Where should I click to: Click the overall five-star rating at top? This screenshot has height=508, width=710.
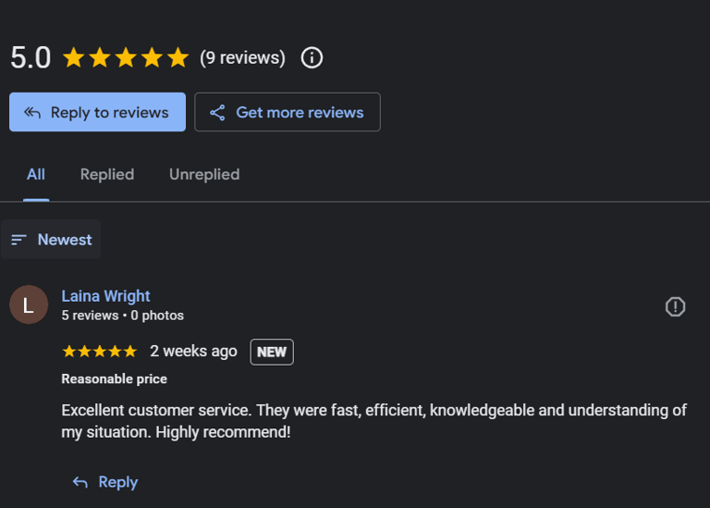coord(125,58)
